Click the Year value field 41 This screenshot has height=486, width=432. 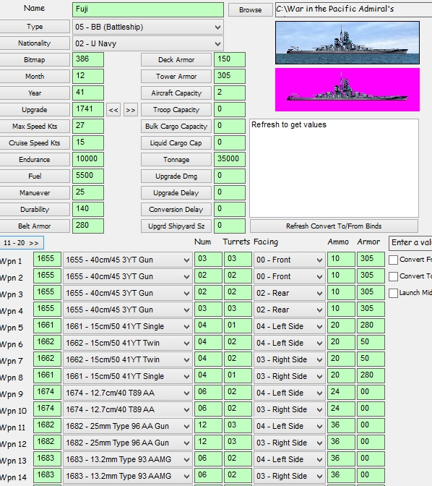point(88,93)
